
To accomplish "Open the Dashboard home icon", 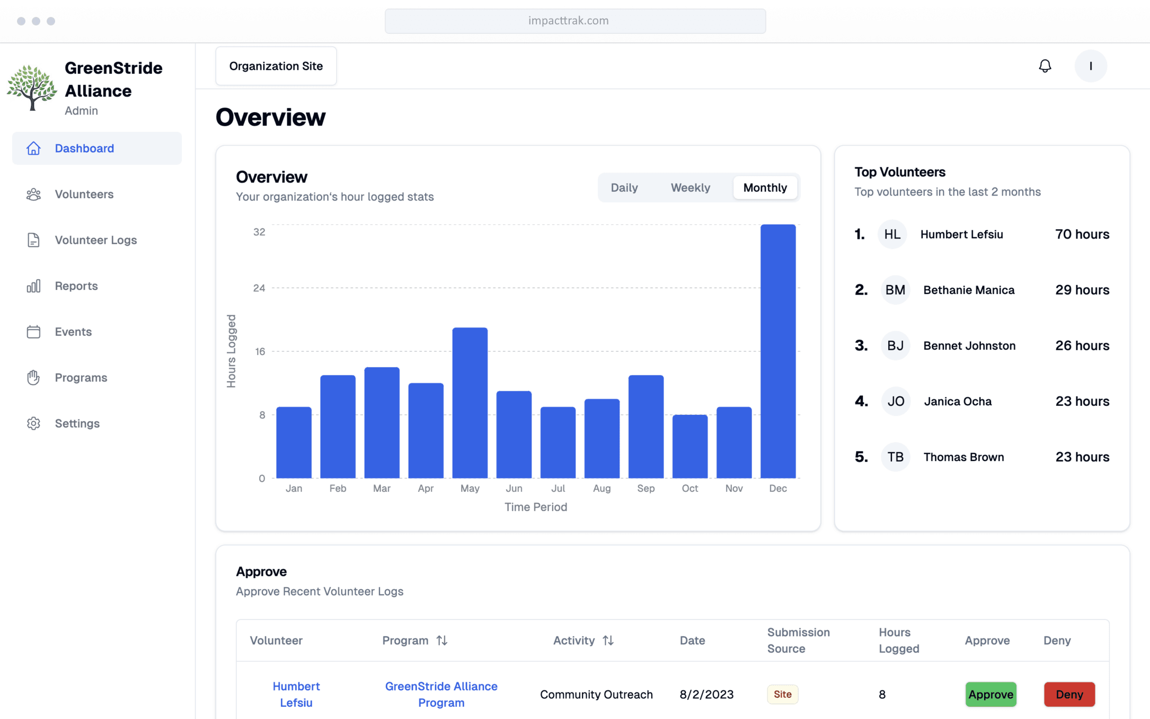I will [x=33, y=148].
